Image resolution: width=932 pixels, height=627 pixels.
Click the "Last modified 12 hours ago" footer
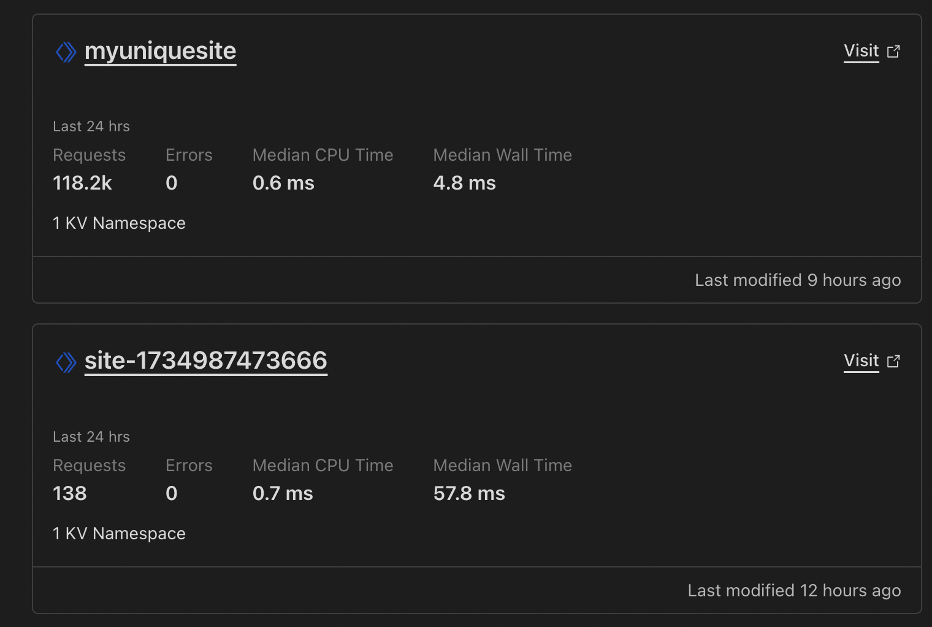tap(794, 591)
